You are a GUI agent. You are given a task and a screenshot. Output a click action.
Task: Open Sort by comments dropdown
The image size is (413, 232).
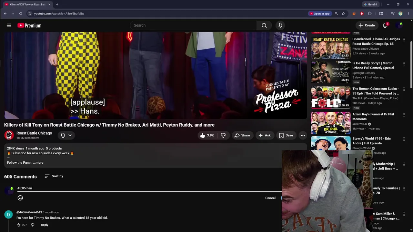tap(54, 176)
